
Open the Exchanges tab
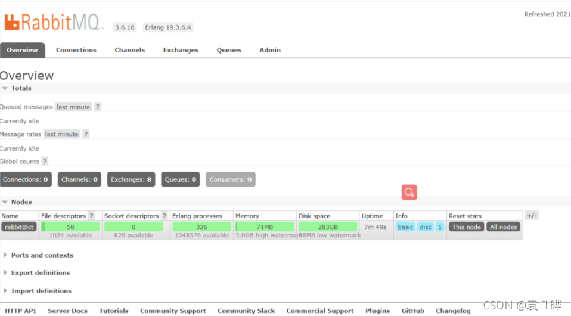[181, 50]
